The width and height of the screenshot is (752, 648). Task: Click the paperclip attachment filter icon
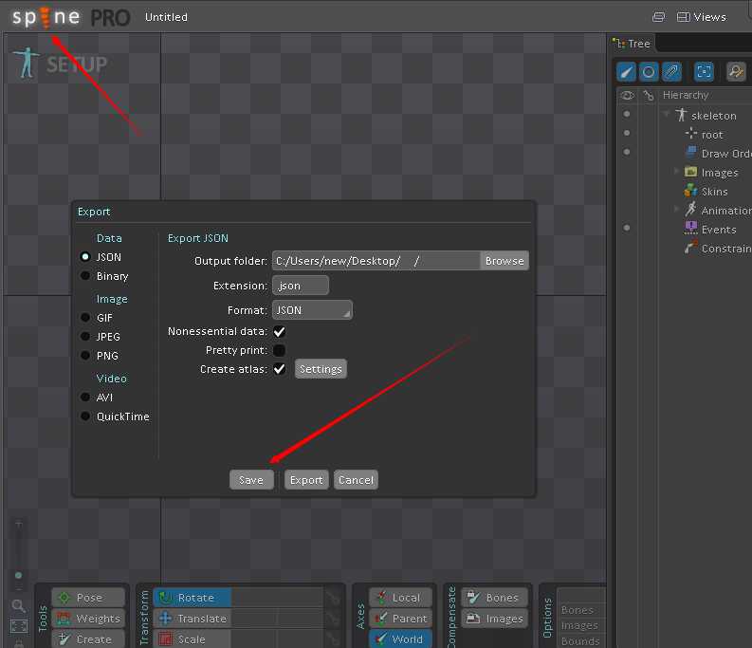671,72
